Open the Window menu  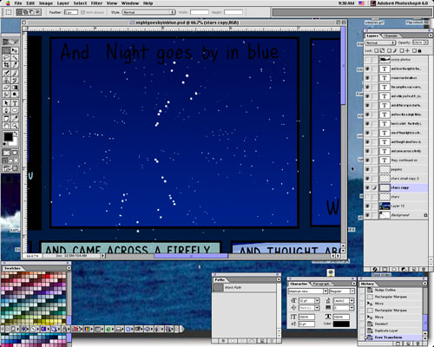[x=130, y=3]
